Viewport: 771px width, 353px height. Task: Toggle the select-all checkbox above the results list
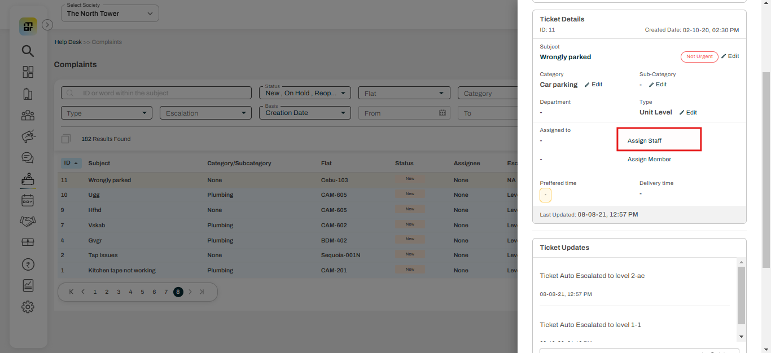[x=65, y=138]
